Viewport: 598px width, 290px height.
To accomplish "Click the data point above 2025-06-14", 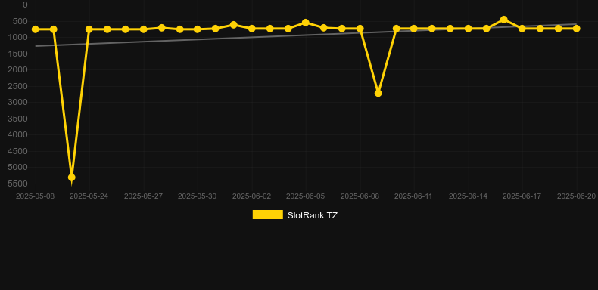I will (x=469, y=29).
